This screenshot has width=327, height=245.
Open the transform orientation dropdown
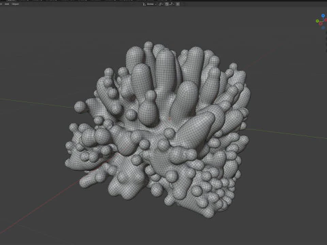[150, 4]
